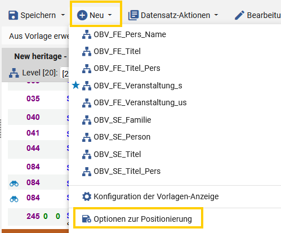Viewport: 281px width, 233px height.
Task: Click the blue star next to OBV_FE_Veranstaltung_s
Action: (76, 85)
